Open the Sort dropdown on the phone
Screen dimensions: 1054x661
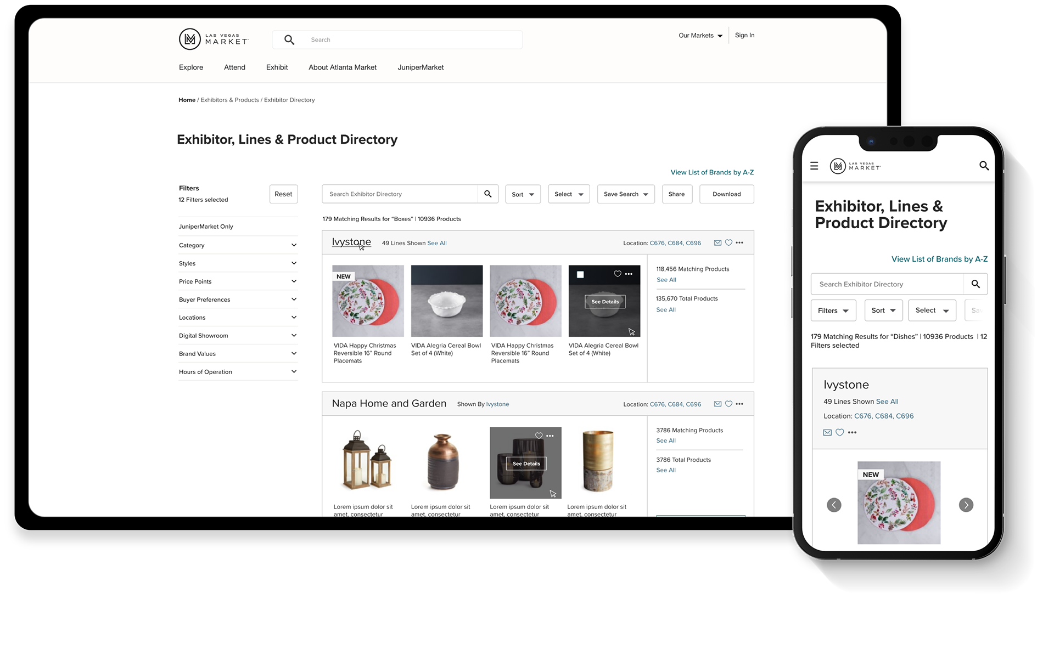[x=884, y=310]
